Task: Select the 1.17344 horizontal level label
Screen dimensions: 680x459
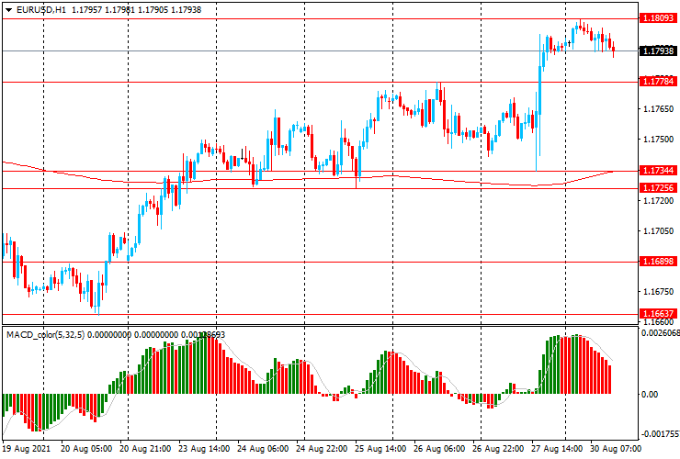Action: [x=658, y=171]
